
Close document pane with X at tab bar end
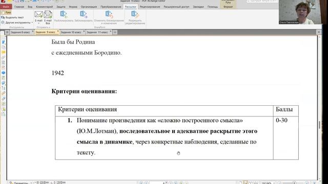point(319,32)
